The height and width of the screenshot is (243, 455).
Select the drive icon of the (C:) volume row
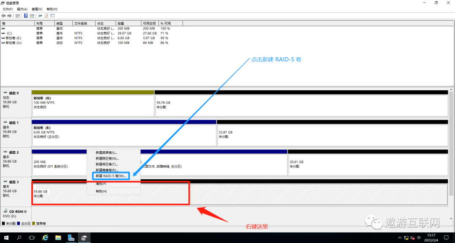tap(3, 33)
